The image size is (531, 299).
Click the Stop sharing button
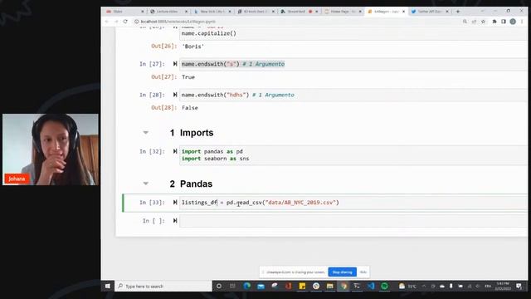pyautogui.click(x=342, y=272)
